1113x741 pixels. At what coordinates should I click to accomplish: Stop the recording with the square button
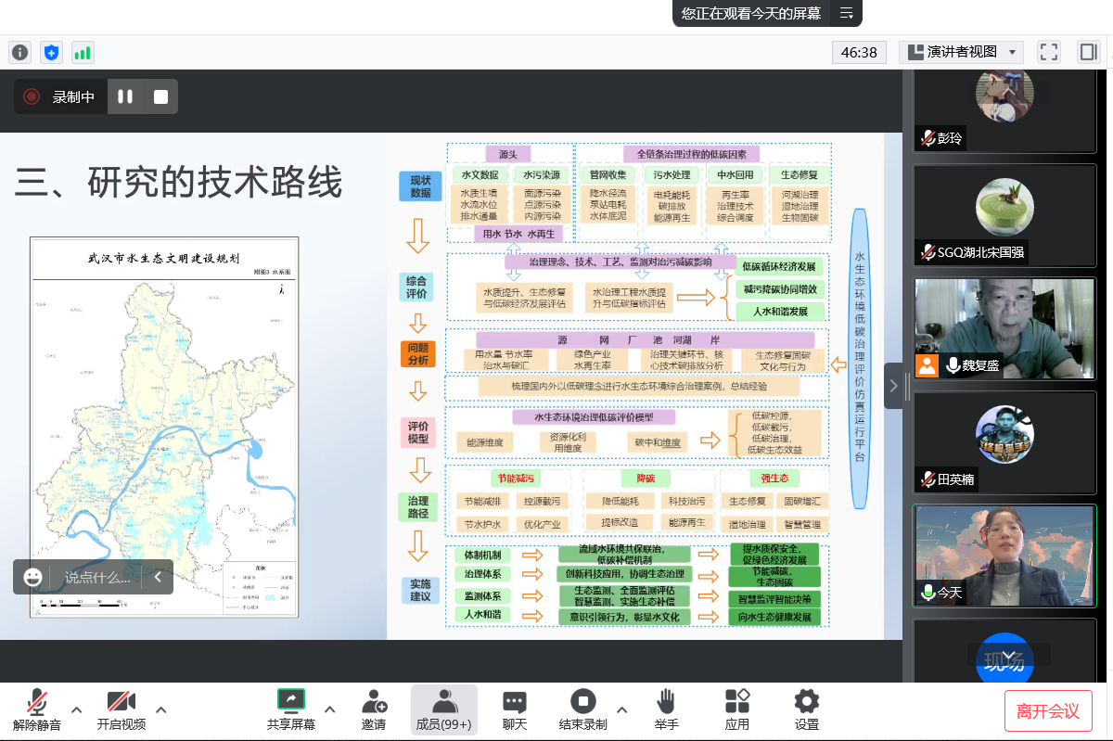[x=160, y=96]
